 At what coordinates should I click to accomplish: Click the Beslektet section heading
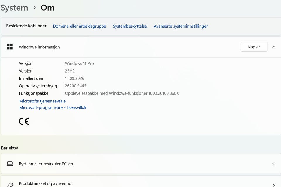point(10,148)
